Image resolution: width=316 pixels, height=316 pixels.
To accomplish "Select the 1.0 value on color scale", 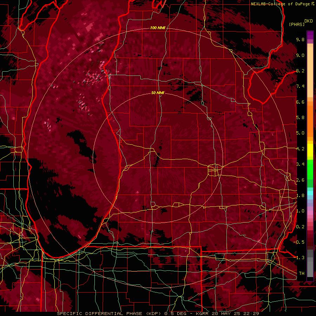I will [x=300, y=211].
